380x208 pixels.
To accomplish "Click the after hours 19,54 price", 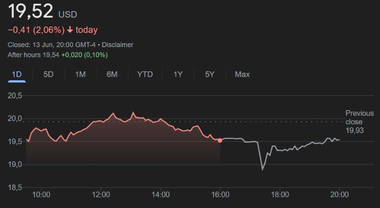I will tap(51, 55).
